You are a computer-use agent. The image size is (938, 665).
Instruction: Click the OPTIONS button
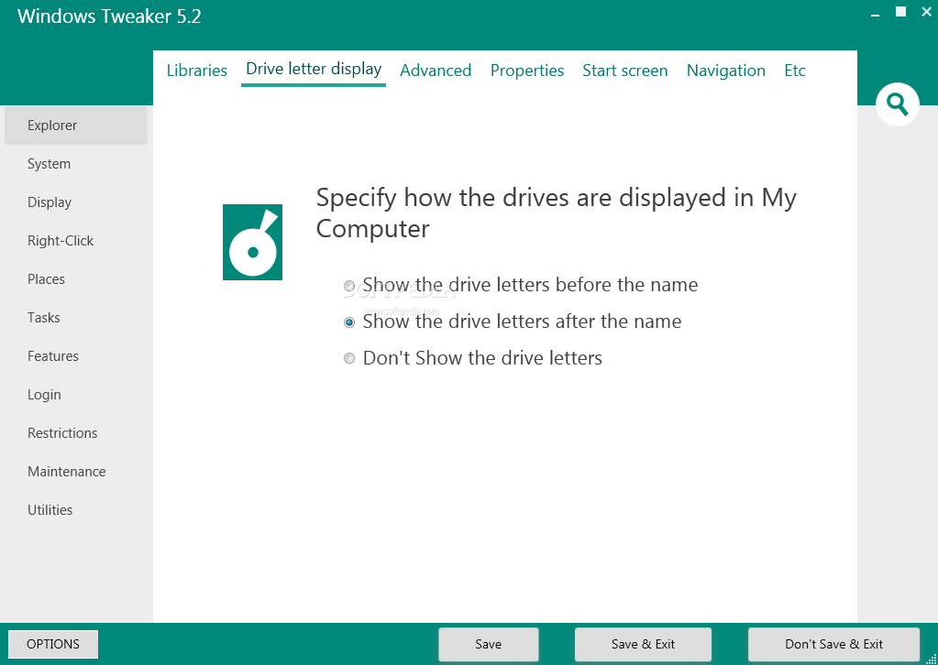coord(52,644)
